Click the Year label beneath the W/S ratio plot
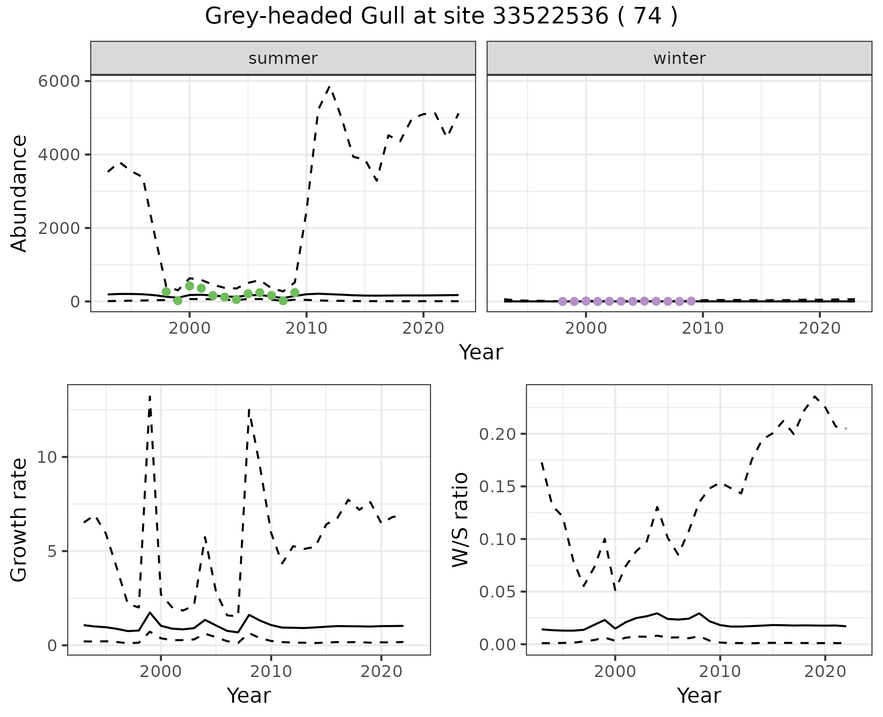The width and height of the screenshot is (883, 717). (x=699, y=696)
